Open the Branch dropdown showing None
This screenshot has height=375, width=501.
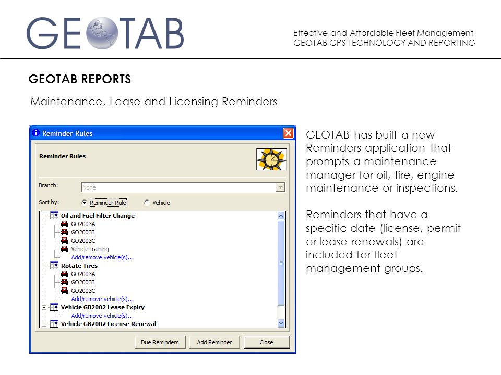[183, 187]
